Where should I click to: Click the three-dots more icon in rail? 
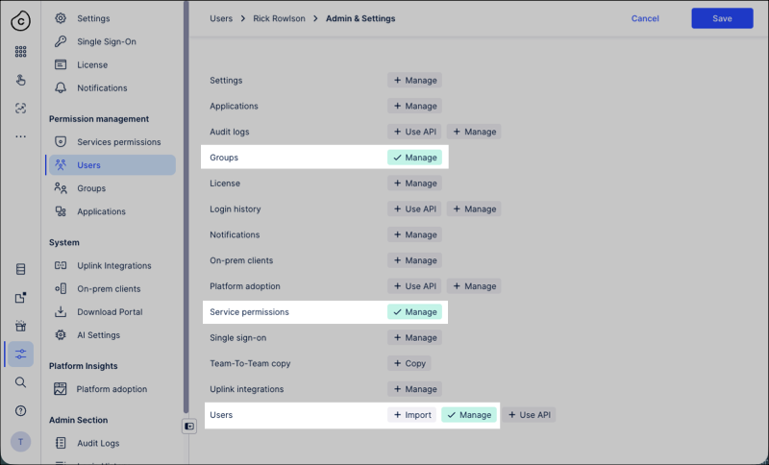20,136
